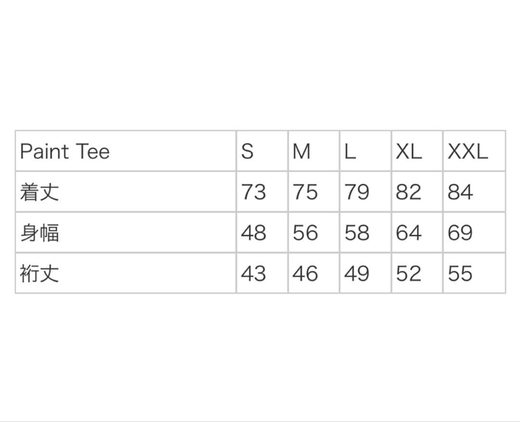Click the value 84 under XXL
This screenshot has width=520, height=422.
[460, 192]
